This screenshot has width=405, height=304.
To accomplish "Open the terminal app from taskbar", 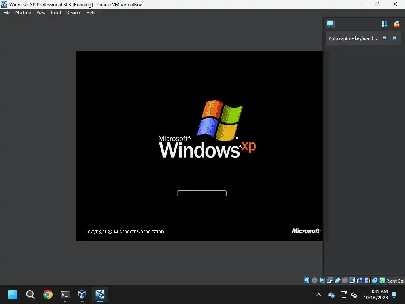I will coord(65,294).
